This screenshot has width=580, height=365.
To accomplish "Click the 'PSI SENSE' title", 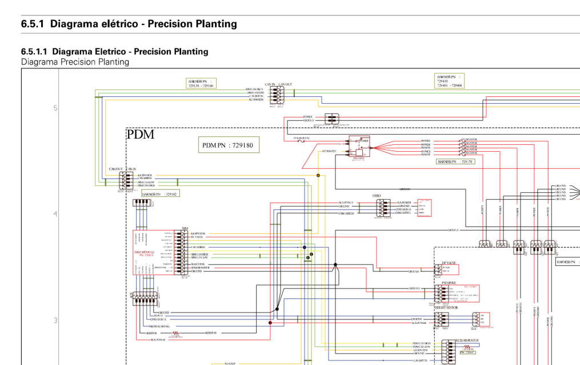I will click(x=449, y=283).
